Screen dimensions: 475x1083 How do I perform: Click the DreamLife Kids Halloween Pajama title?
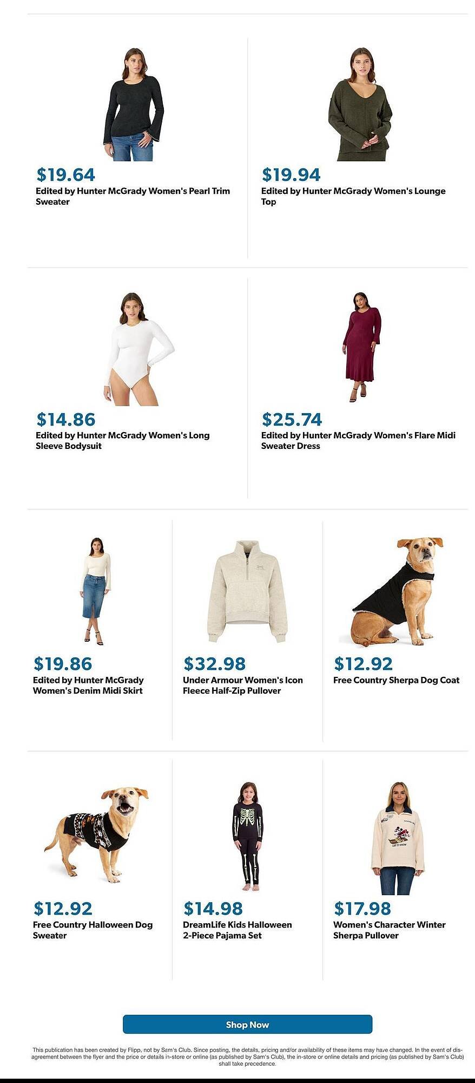[x=237, y=930]
